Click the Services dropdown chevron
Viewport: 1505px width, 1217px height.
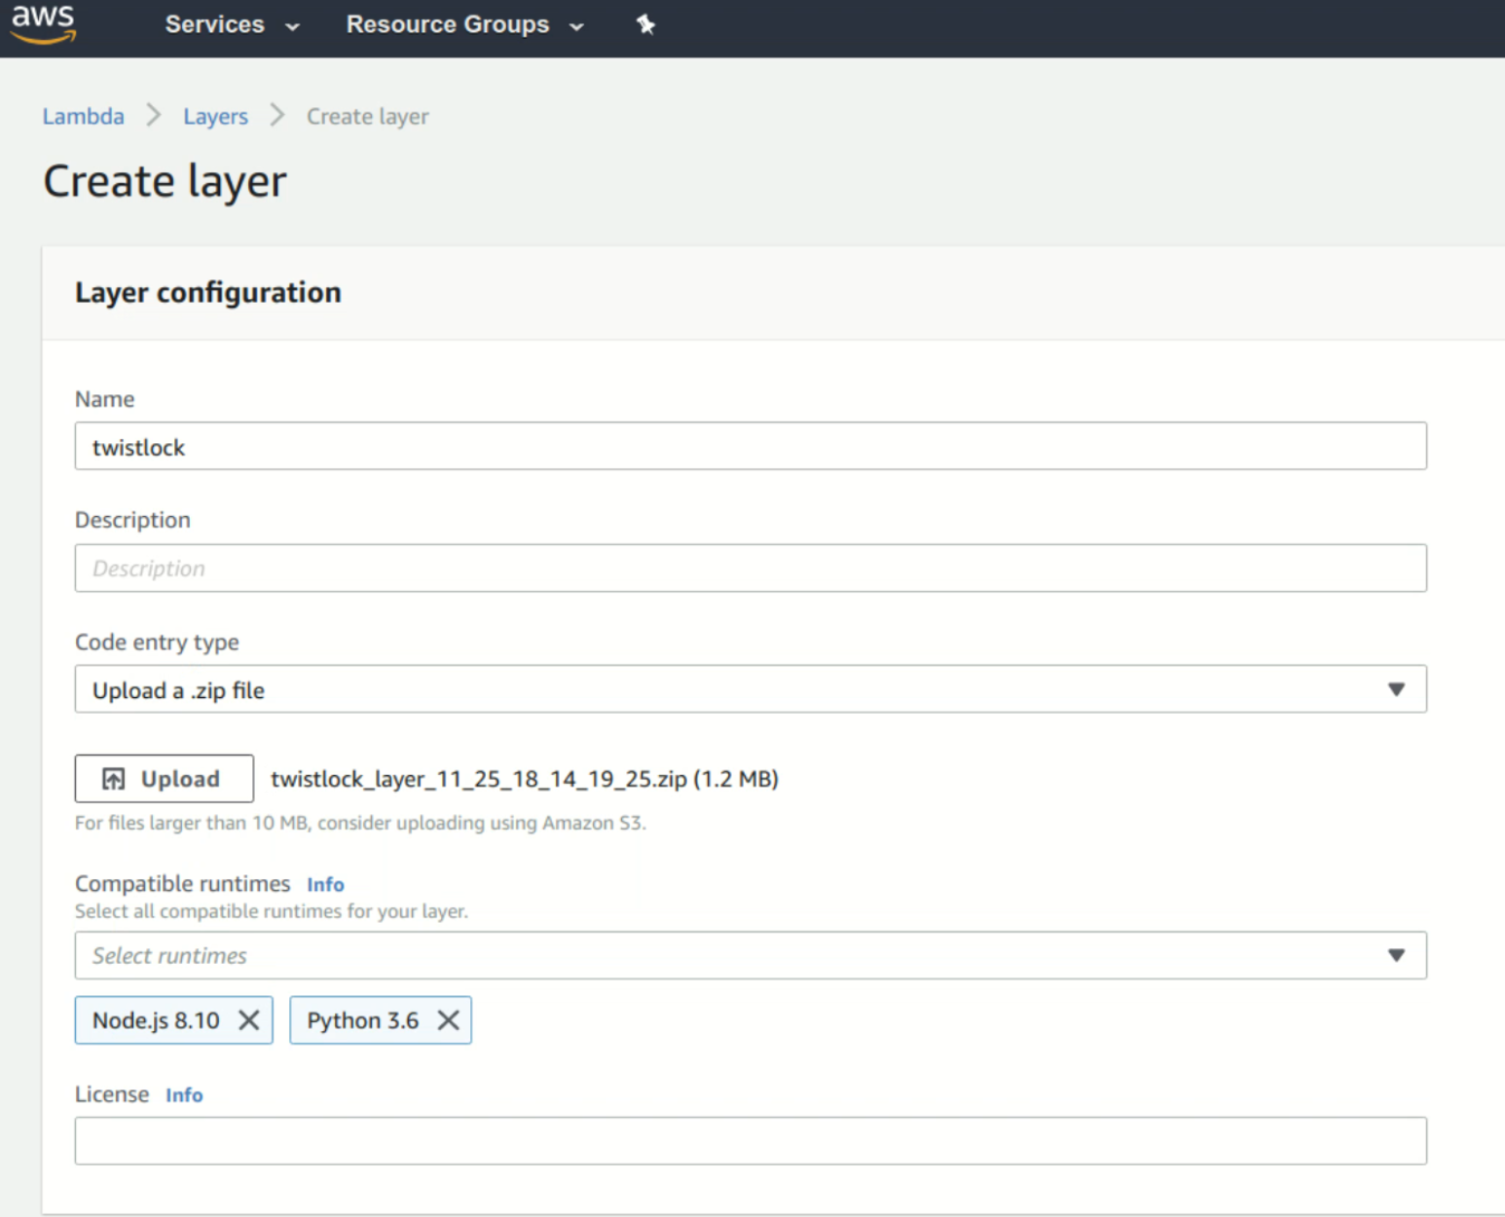point(292,27)
